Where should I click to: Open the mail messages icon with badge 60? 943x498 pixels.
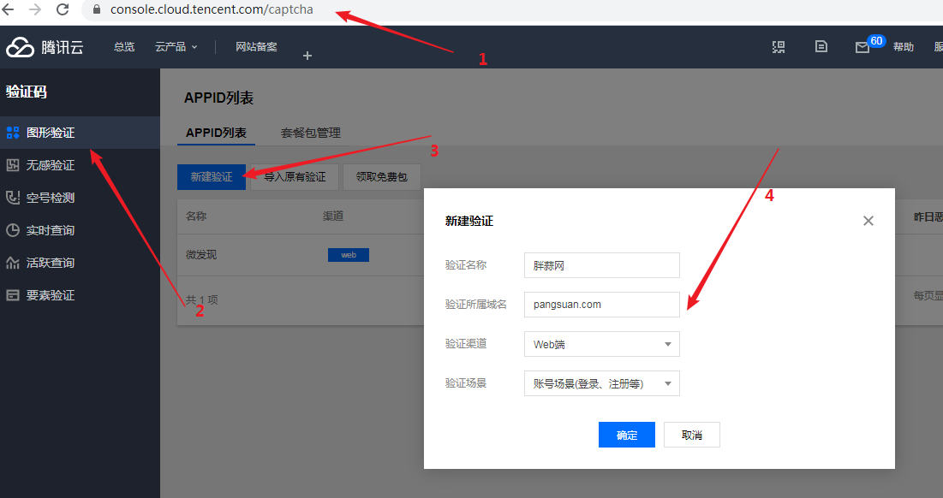point(862,48)
